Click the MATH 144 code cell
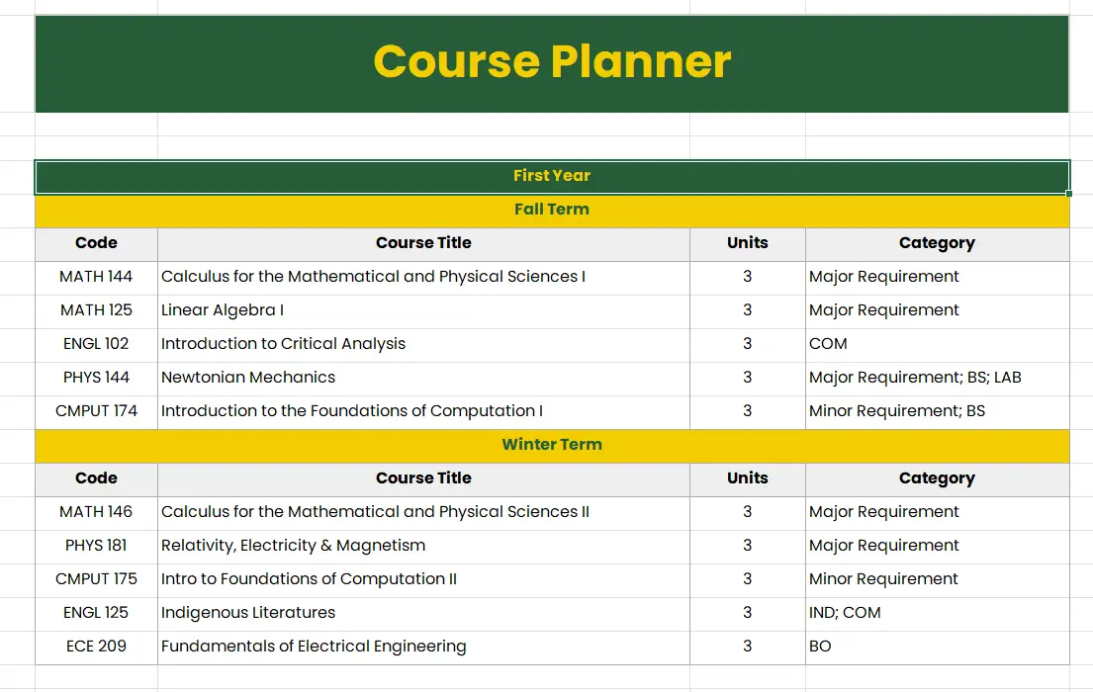The width and height of the screenshot is (1093, 692). tap(96, 277)
